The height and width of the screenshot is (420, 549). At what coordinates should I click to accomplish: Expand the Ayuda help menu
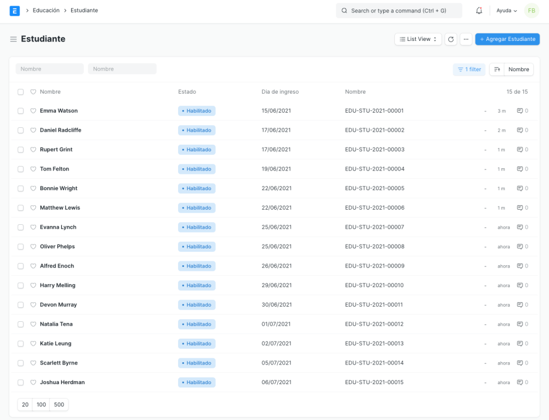[x=506, y=11]
